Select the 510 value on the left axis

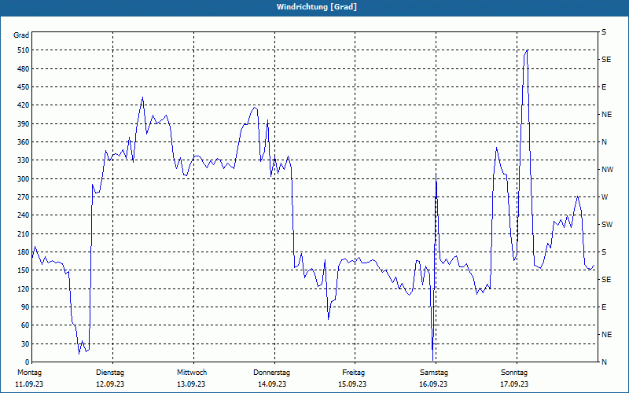(23, 50)
